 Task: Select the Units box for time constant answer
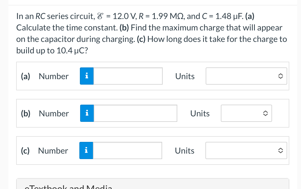tap(246, 76)
